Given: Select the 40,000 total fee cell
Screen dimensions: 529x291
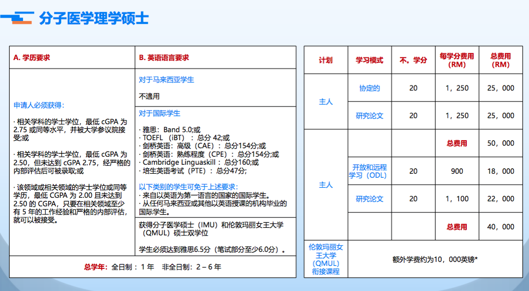Looking at the screenshot, I should click(500, 227).
